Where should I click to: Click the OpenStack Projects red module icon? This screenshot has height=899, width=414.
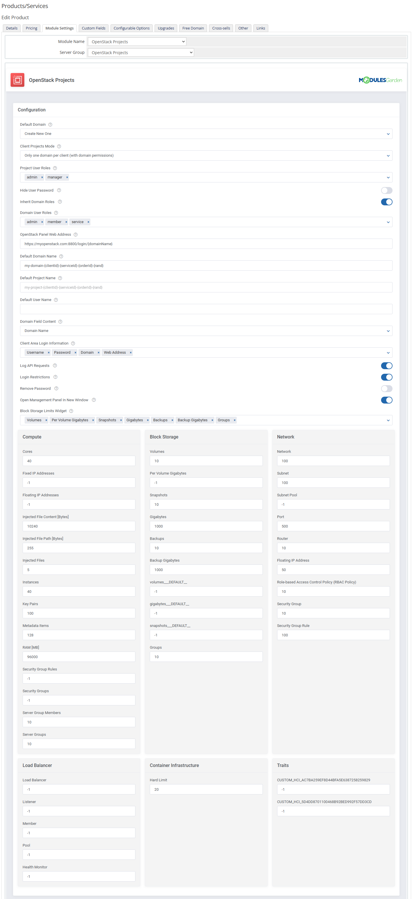click(x=17, y=80)
